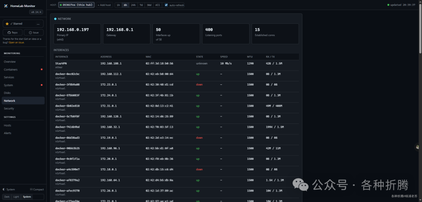This screenshot has height=202, width=422.
Task: Click interface docker-0ec02cbc
Action: point(67,74)
